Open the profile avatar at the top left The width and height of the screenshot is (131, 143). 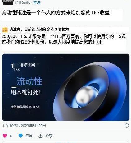(x=8, y=2)
